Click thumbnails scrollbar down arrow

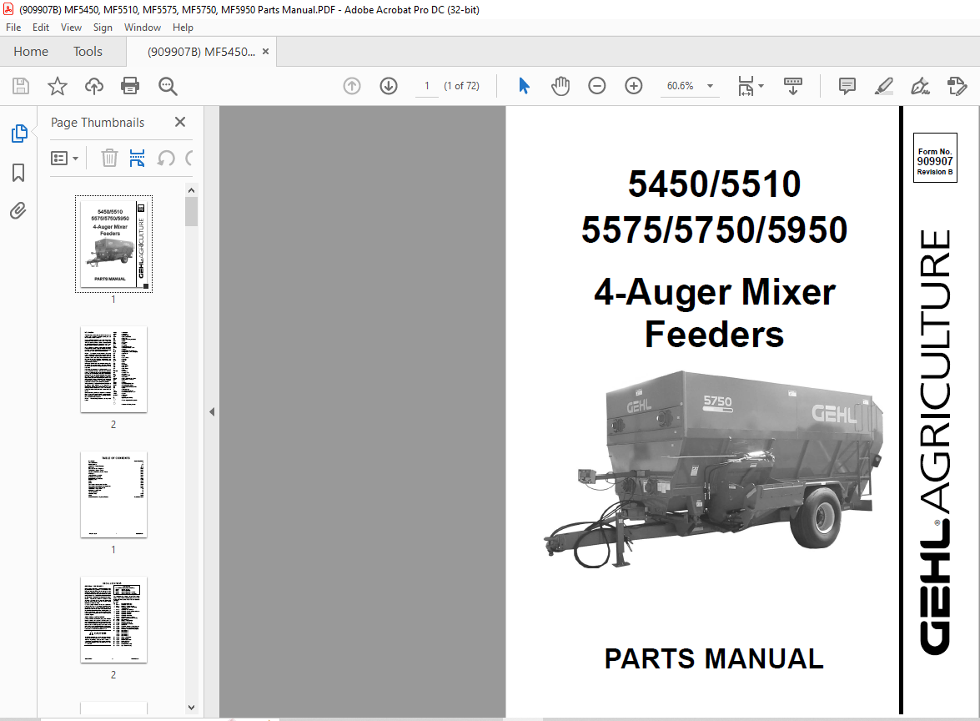coord(191,708)
